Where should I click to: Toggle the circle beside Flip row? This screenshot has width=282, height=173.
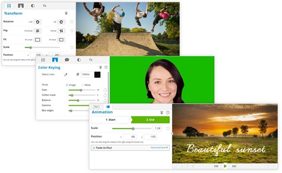72,31
